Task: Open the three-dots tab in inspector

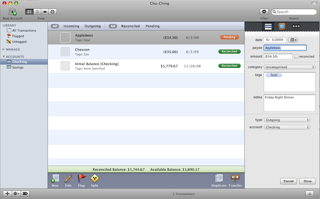Action: [296, 26]
